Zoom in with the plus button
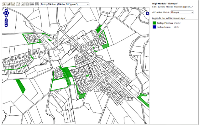 tap(6, 20)
